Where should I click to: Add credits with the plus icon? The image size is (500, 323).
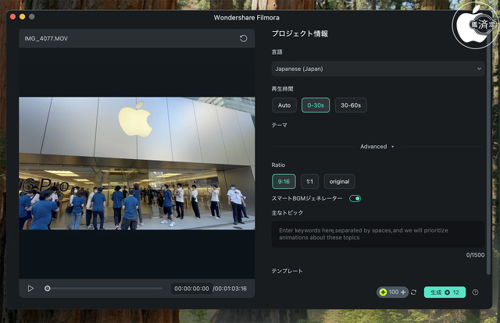coord(403,292)
